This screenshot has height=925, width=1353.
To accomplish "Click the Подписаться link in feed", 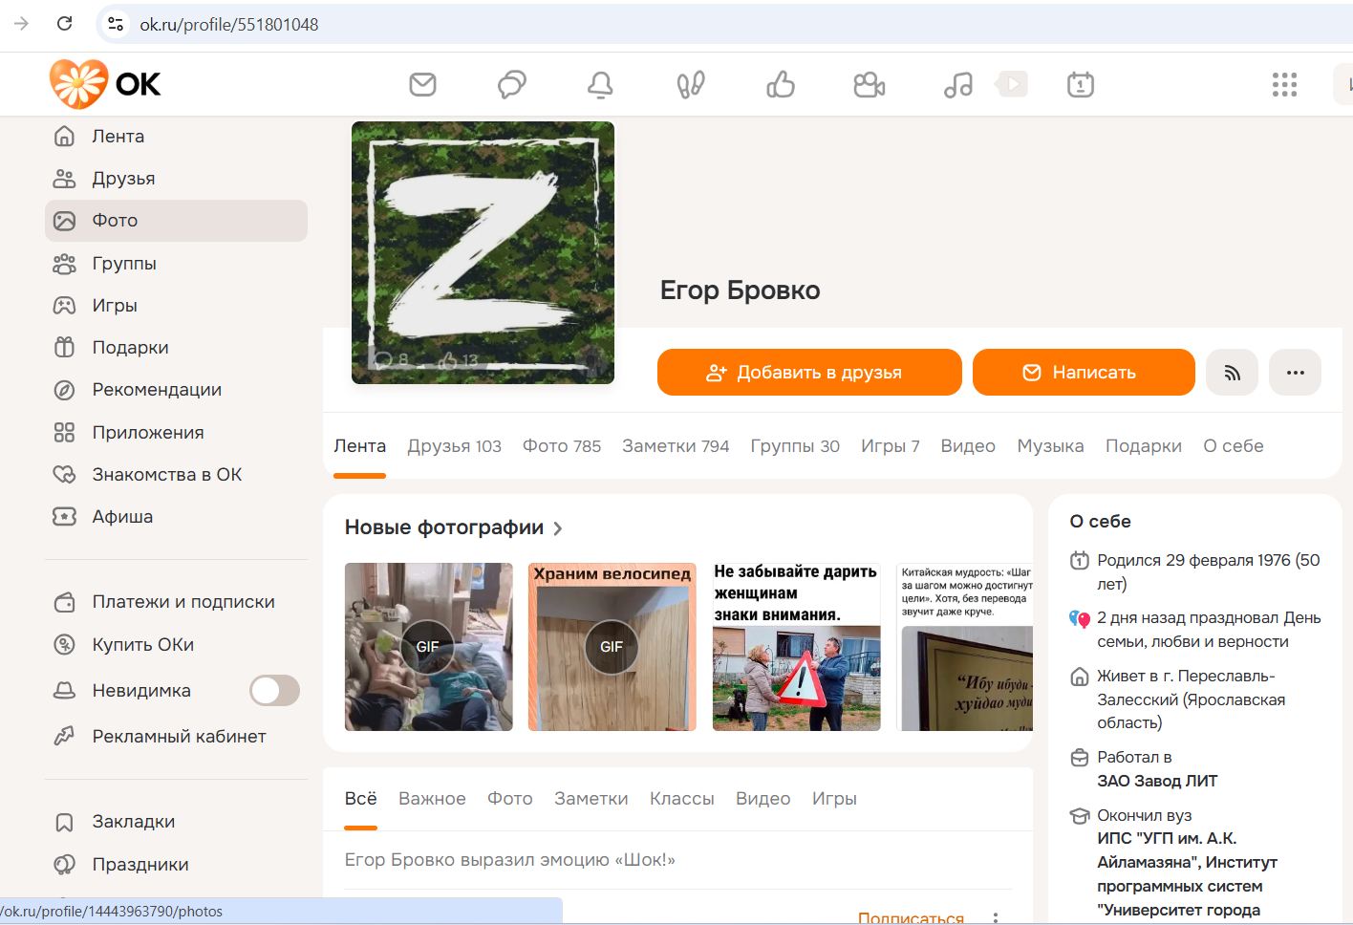I will tap(911, 917).
